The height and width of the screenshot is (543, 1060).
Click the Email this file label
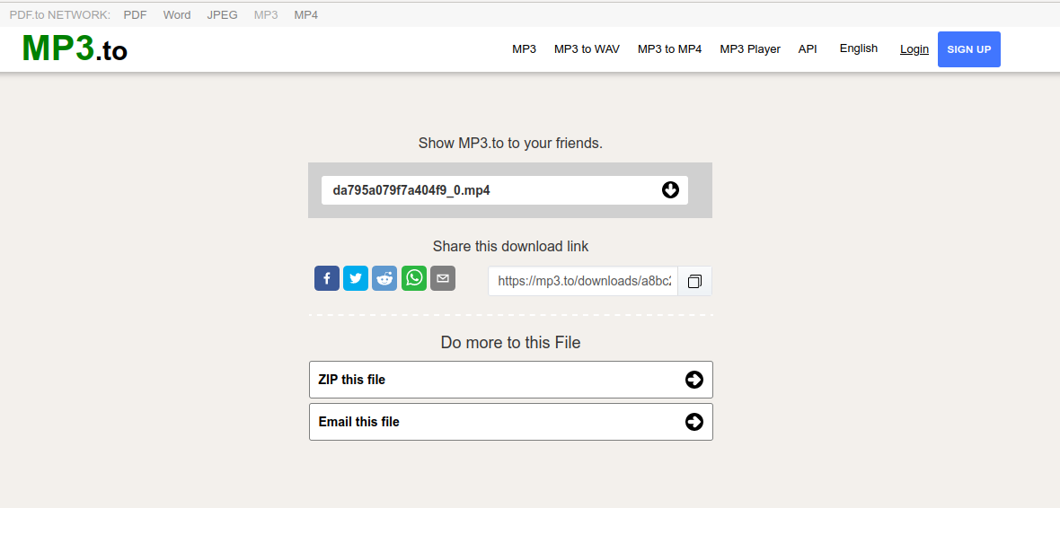tap(359, 422)
